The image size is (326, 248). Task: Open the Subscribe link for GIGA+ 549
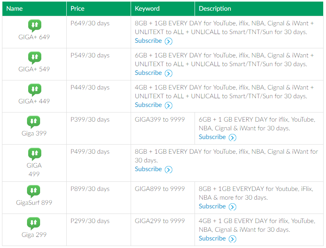click(x=148, y=73)
